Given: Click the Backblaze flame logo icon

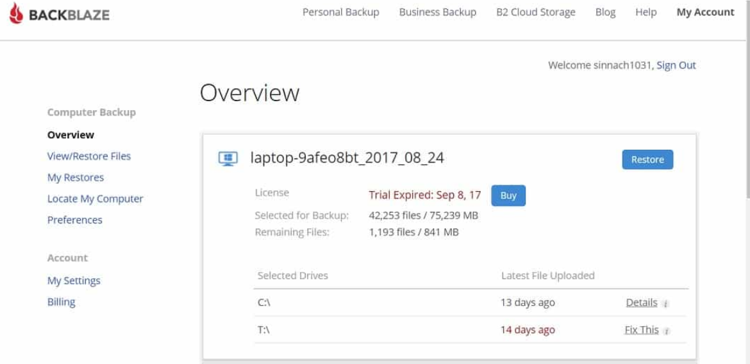Looking at the screenshot, I should click(x=16, y=13).
